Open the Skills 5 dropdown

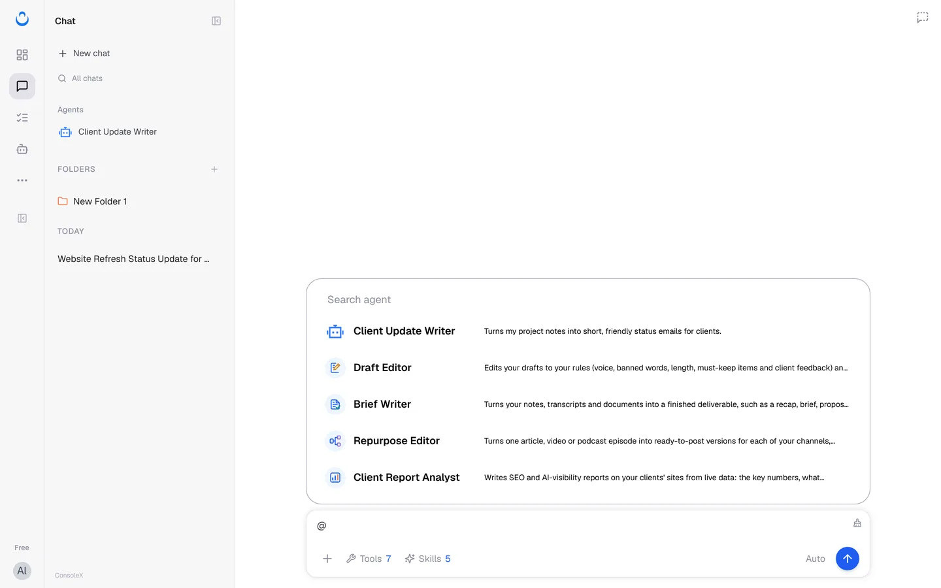pyautogui.click(x=427, y=559)
